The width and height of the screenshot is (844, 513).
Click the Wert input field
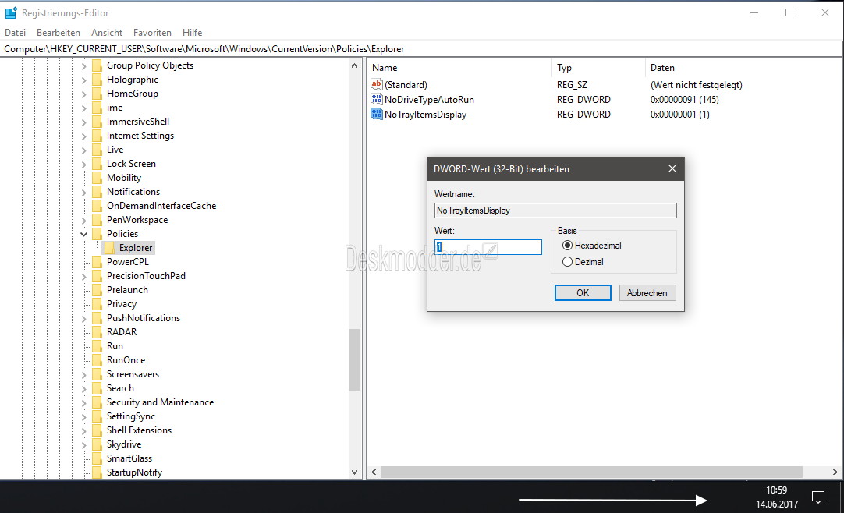(488, 247)
